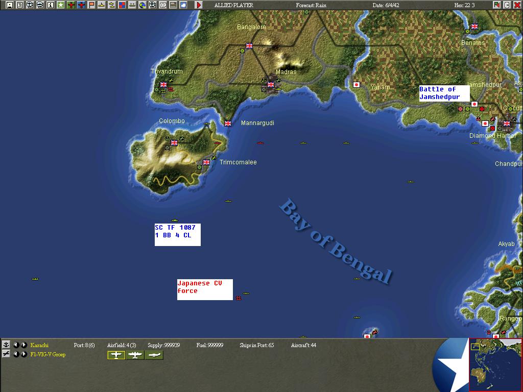Click the single yellow ship list icon
Screen dimensions: 523x392
[102, 5]
